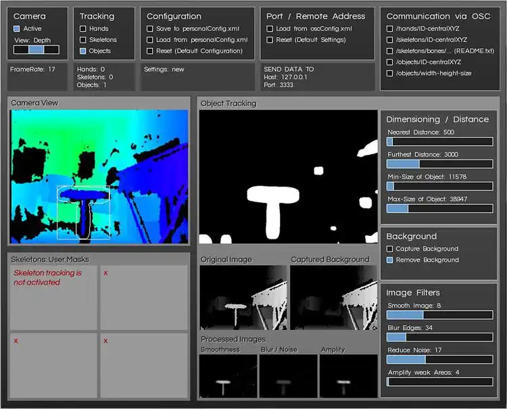This screenshot has height=409, width=507.
Task: Check Save to personalConfig.xml
Action: click(x=149, y=29)
